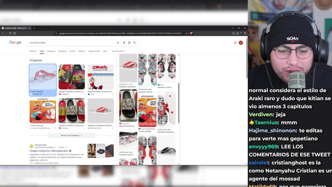Viewport: 332px width, 187px height.
Task: Open the sidebar panel icon next to reload
Action: click(x=14, y=33)
